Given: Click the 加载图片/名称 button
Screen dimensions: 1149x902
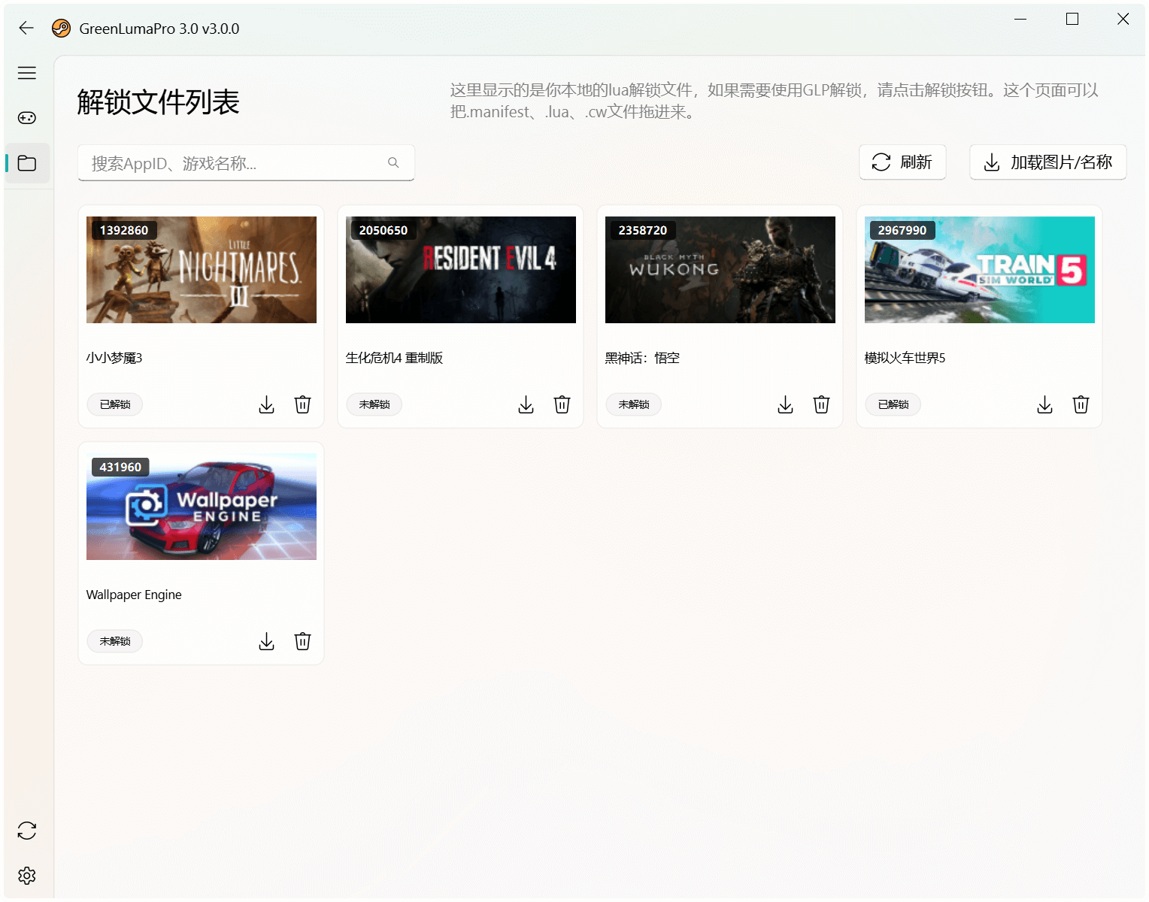Looking at the screenshot, I should coord(1047,162).
